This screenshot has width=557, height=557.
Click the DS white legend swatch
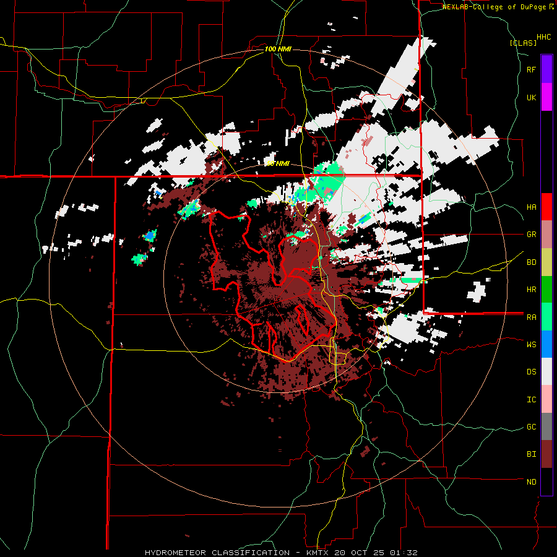[546, 371]
